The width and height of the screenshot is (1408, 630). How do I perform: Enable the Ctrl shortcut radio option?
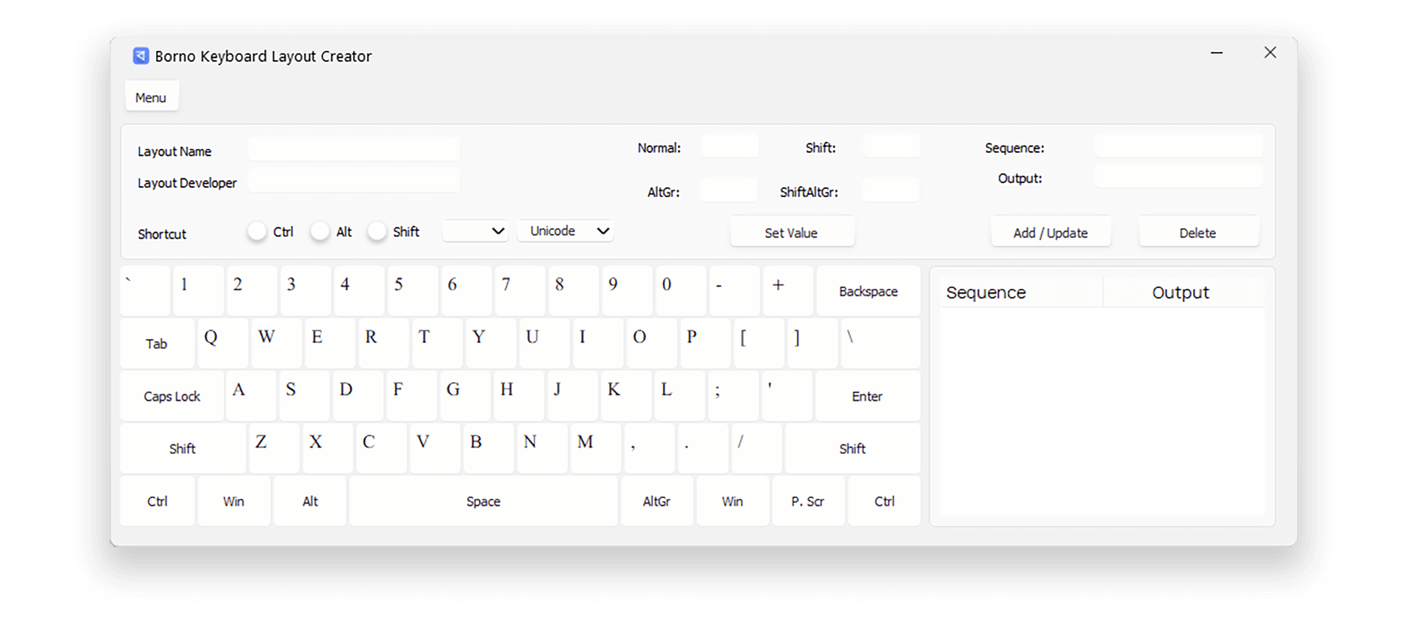(x=257, y=232)
